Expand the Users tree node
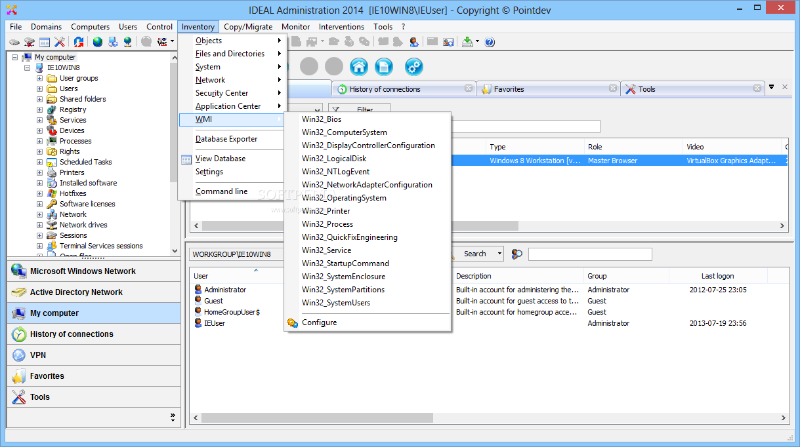Image resolution: width=800 pixels, height=447 pixels. point(39,88)
